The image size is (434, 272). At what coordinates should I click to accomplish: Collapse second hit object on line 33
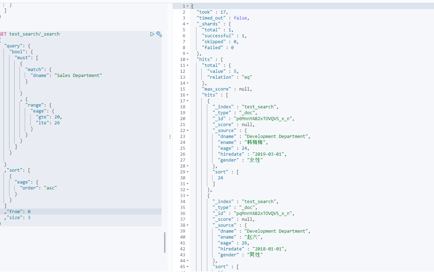click(x=187, y=196)
